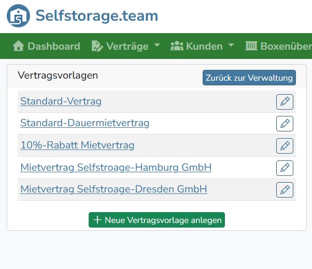Open Mietvertrag Selfstroage-Hamburg GmbH link
Image resolution: width=312 pixels, height=269 pixels.
coord(116,168)
